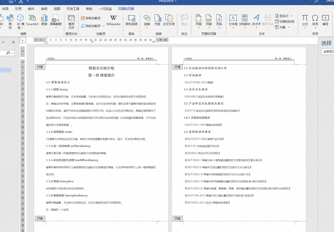Click line 《SN/T0852-2012 进出口蜂蜜检验规程》
Viewport: 334px width, 232px height.
(x=207, y=202)
